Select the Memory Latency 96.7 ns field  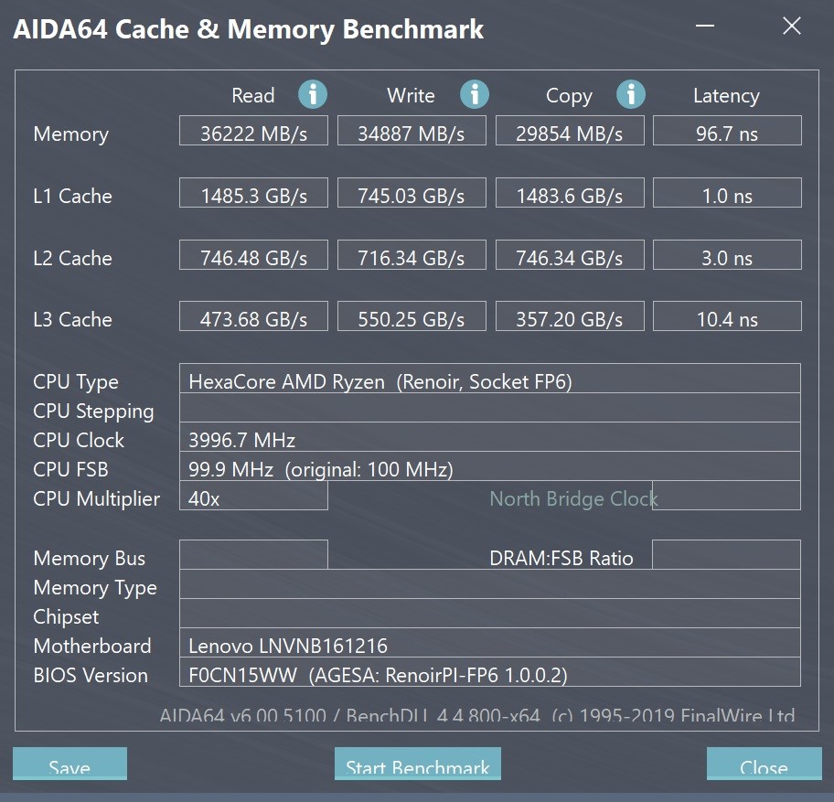point(727,130)
